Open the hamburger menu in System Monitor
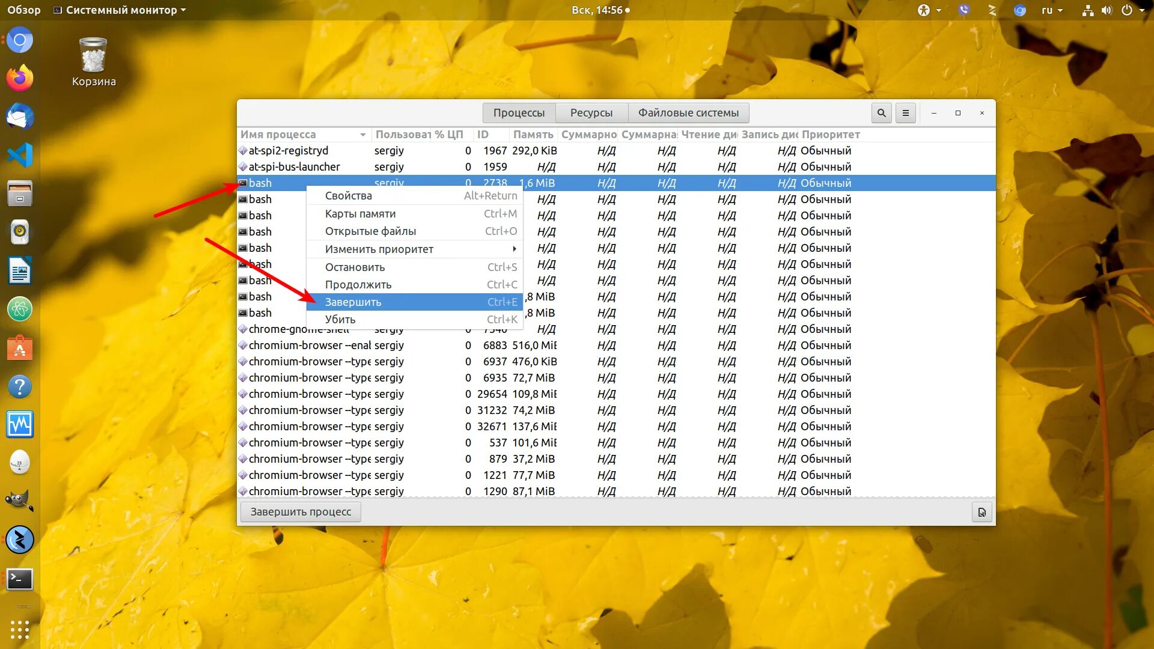Screen dimensions: 1154x649 [x=905, y=113]
